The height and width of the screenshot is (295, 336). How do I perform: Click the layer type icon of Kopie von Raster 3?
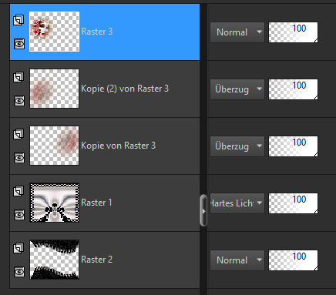click(x=18, y=134)
